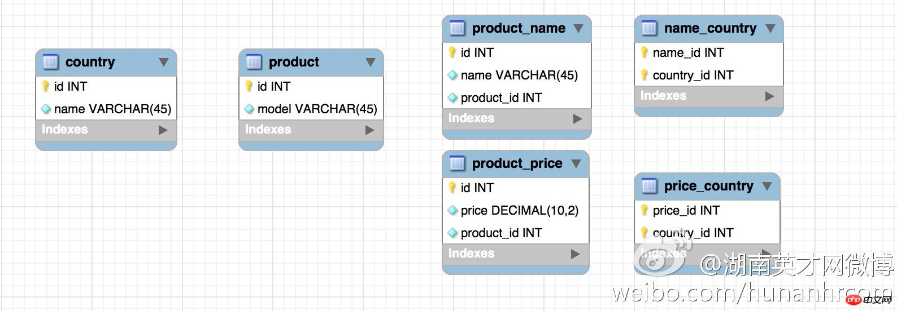Viewport: 897px width, 311px height.
Task: Click the country table icon
Action: click(50, 62)
